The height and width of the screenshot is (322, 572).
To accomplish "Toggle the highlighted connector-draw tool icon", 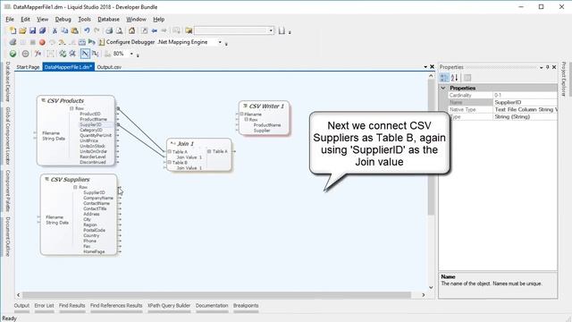I will [85, 54].
